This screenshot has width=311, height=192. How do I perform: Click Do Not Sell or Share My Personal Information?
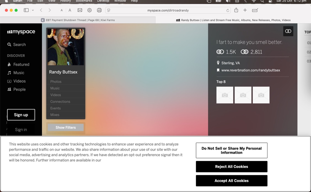232,150
